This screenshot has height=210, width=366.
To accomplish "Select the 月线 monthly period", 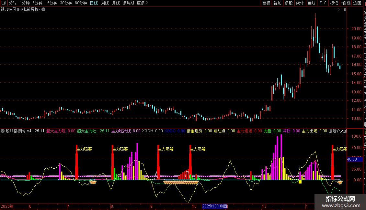I will (116, 3).
